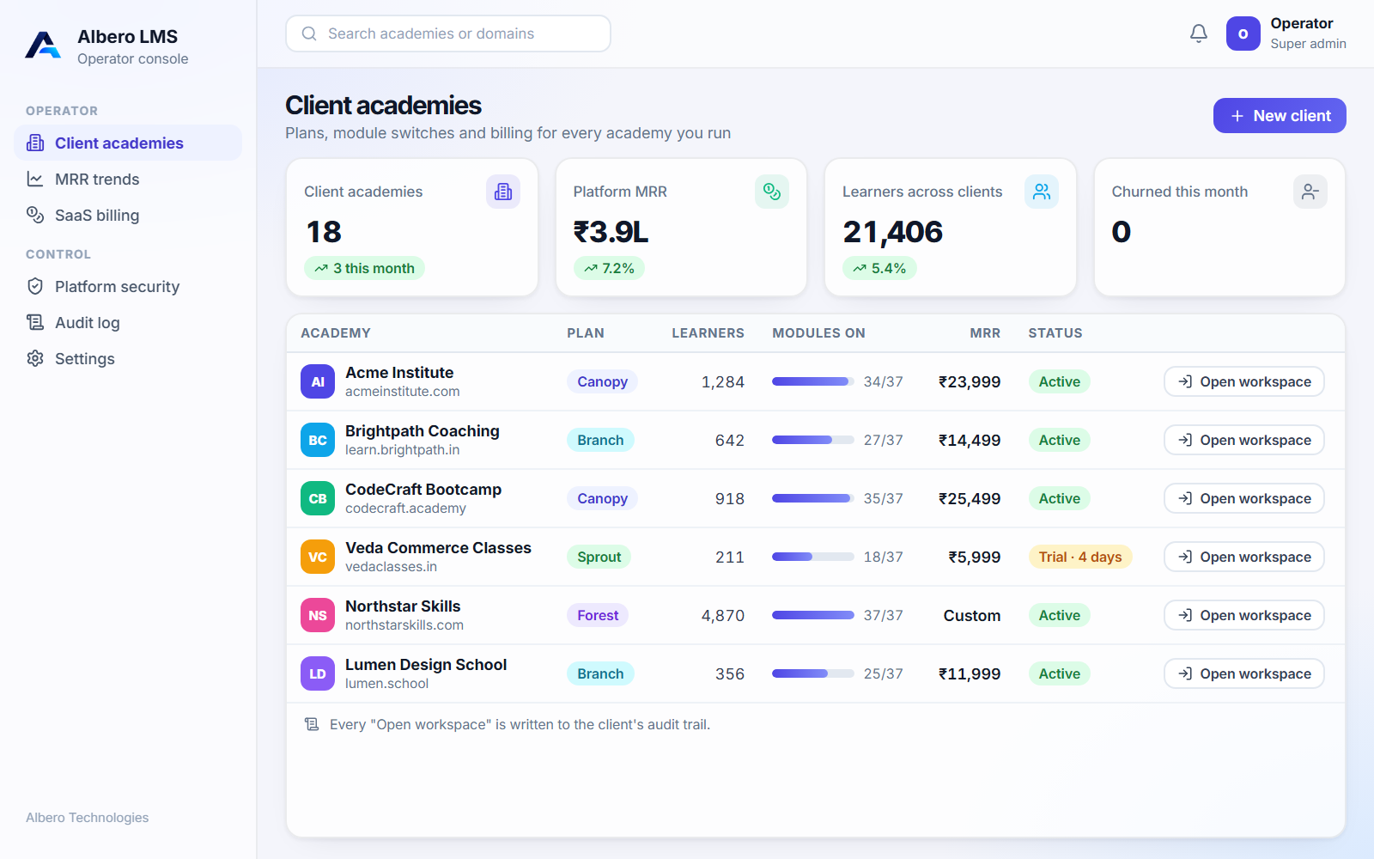Click the Platform security shield icon
This screenshot has width=1374, height=859.
(35, 286)
